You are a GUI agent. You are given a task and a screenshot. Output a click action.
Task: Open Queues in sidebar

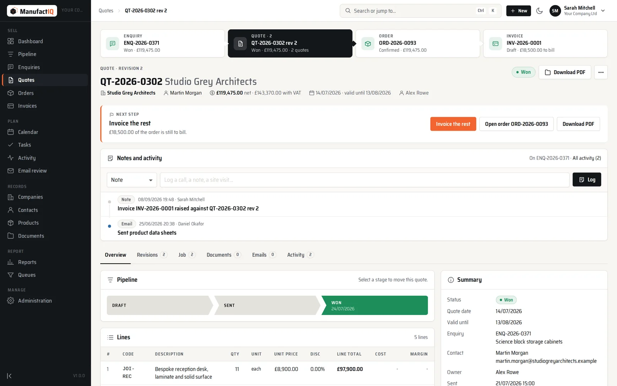click(x=45, y=275)
